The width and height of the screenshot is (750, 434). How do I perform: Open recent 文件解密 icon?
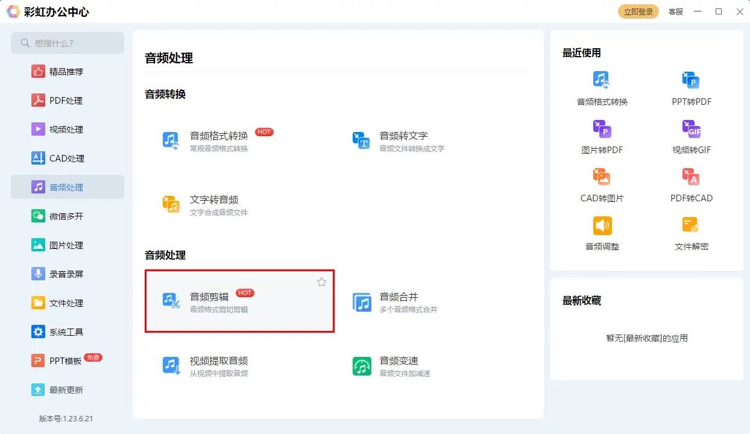point(691,225)
